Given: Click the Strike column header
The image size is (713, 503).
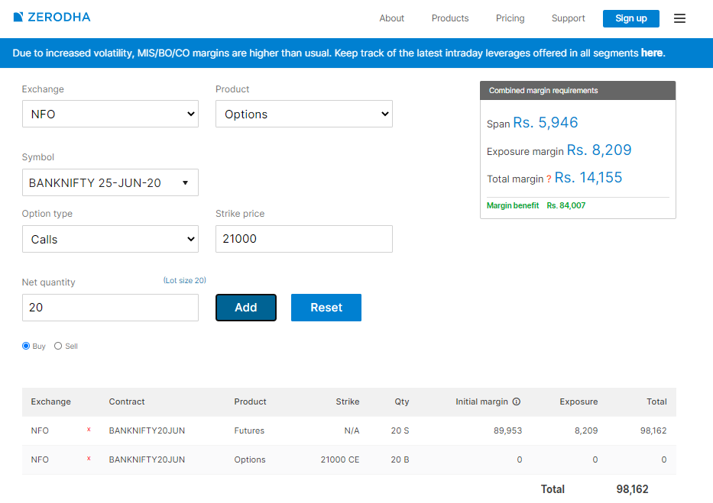Looking at the screenshot, I should 348,401.
